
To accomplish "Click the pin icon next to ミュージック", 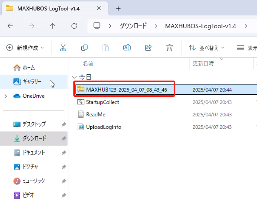I will (x=64, y=181).
